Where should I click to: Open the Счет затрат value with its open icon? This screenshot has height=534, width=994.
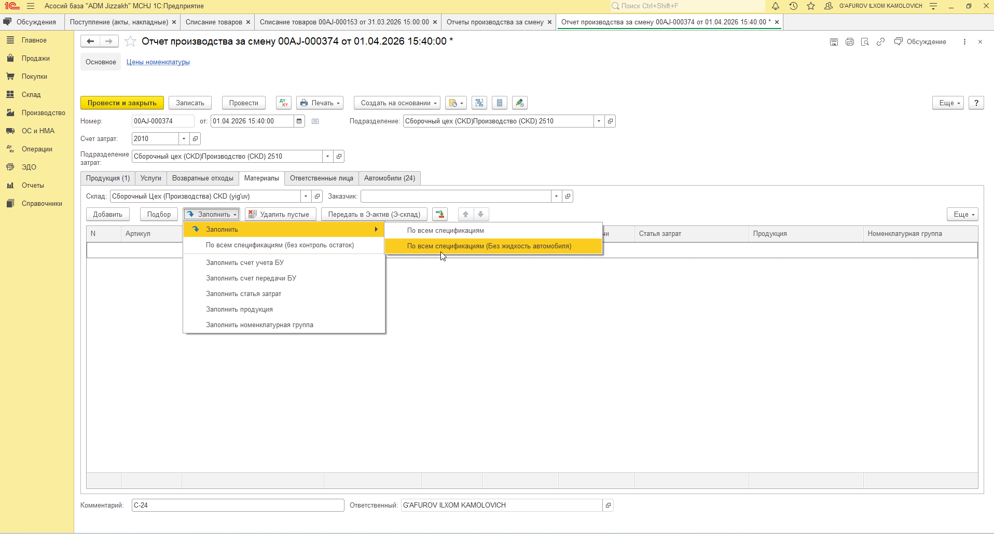pos(195,139)
